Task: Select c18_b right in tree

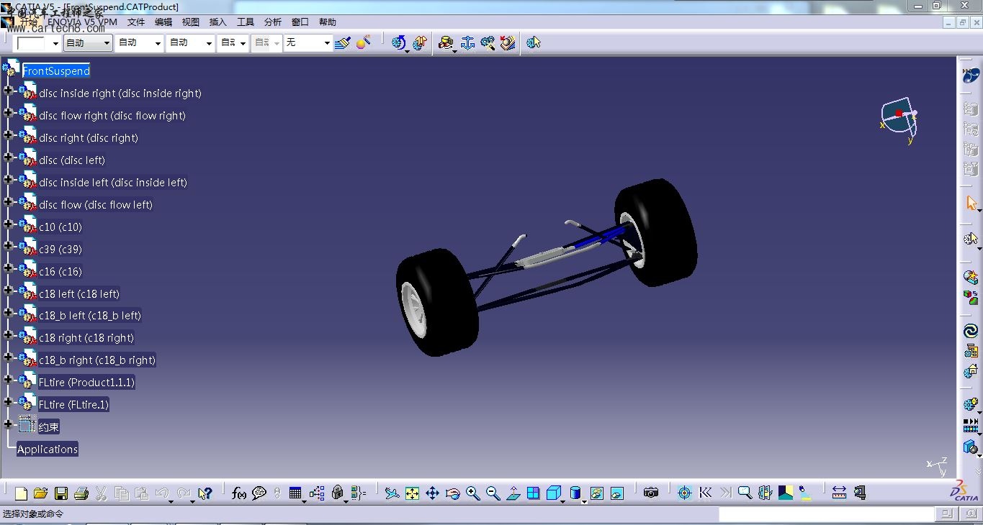Action: pos(97,360)
